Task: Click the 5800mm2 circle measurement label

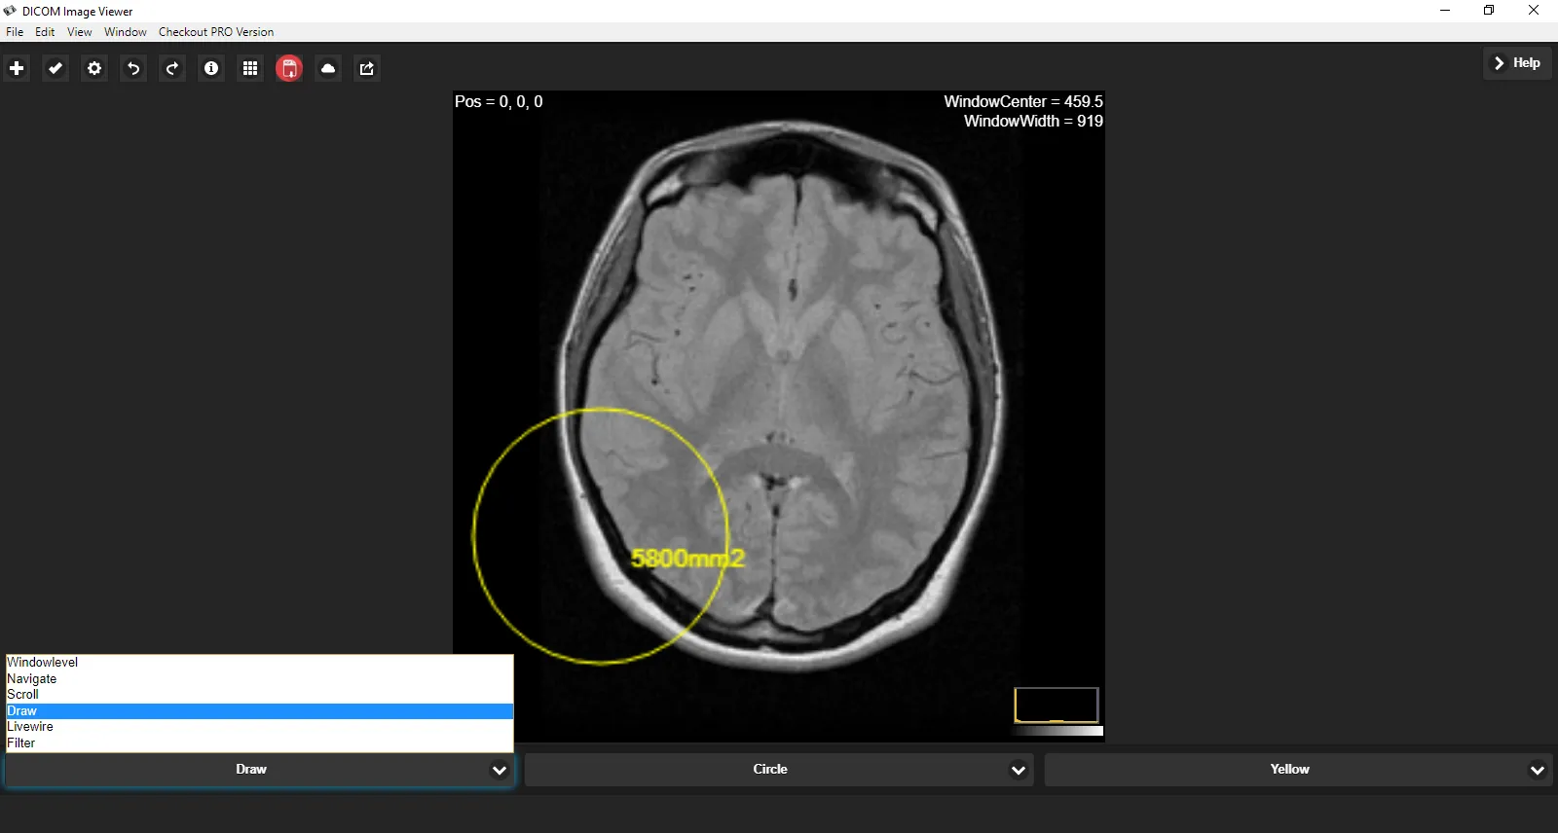Action: (687, 559)
